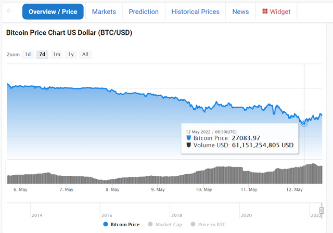Click the Zoom label
The image size is (333, 233).
tap(13, 55)
